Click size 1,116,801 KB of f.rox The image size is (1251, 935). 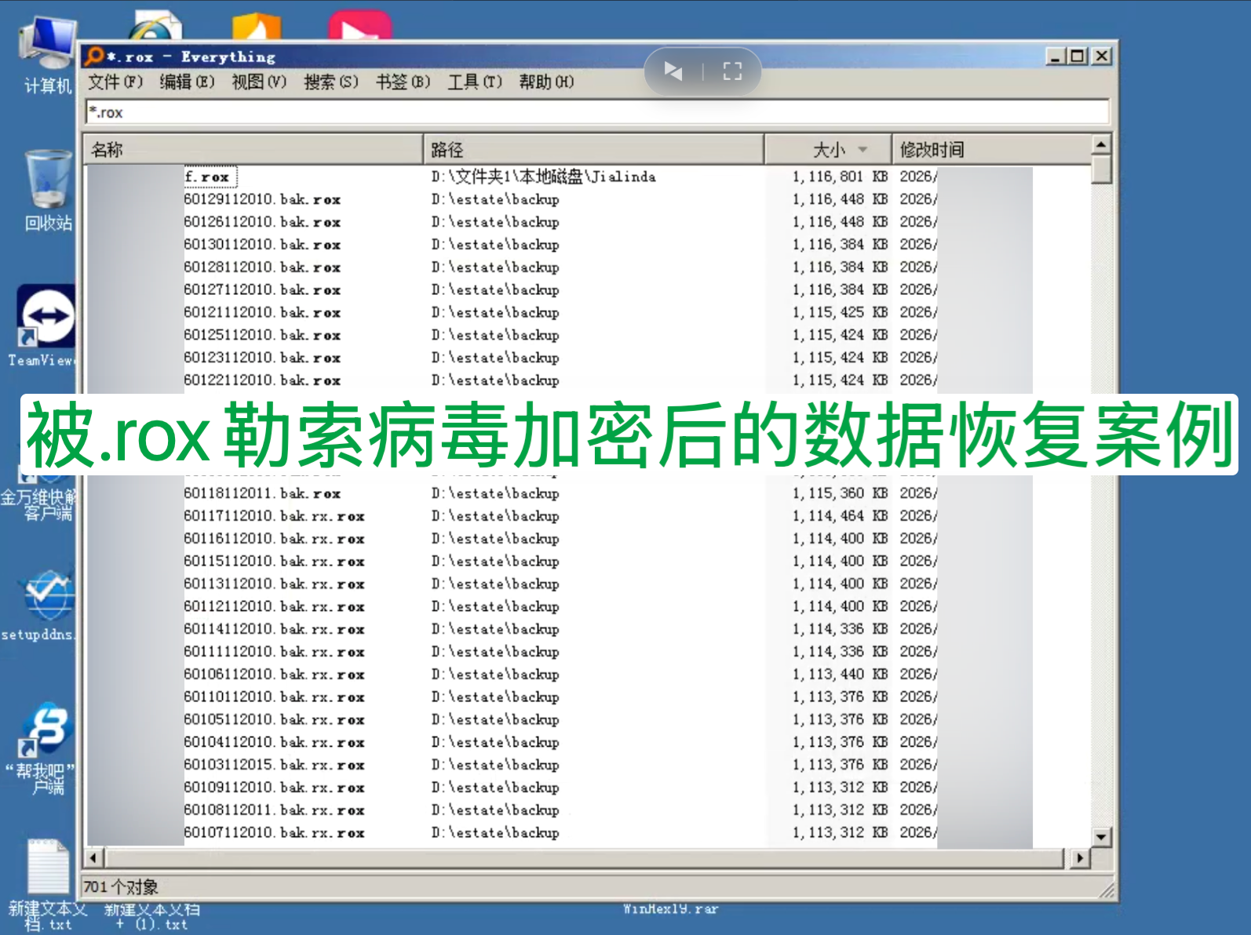pyautogui.click(x=840, y=177)
